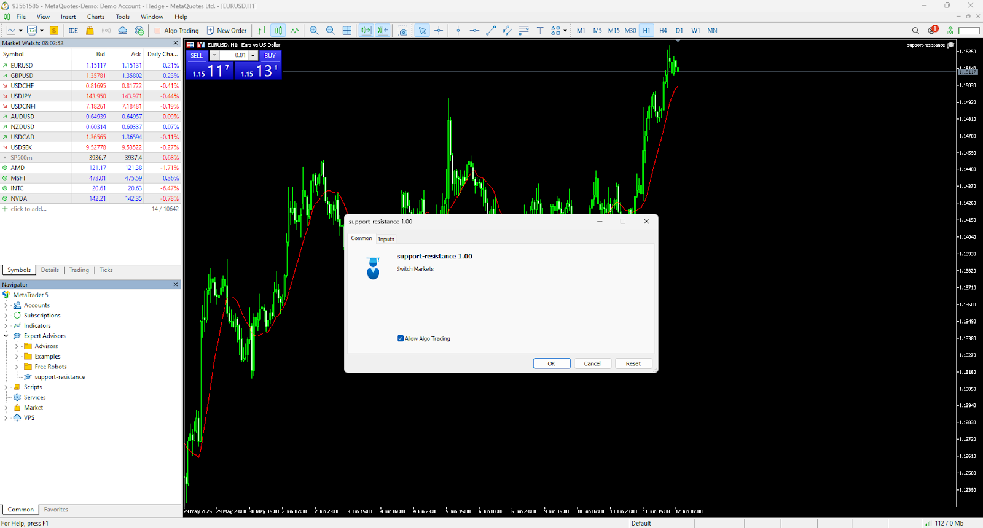The image size is (983, 528).
Task: Zoom in on the chart
Action: [314, 31]
